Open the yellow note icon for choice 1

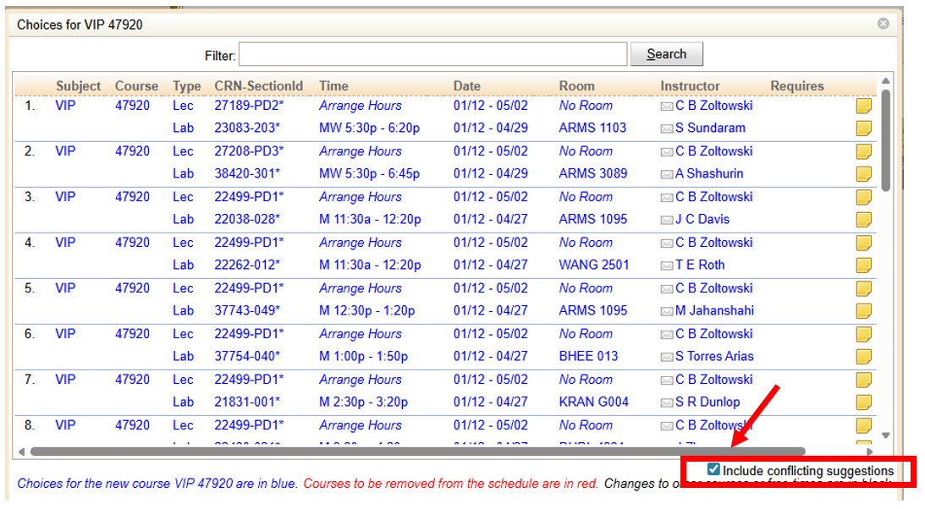pyautogui.click(x=862, y=105)
